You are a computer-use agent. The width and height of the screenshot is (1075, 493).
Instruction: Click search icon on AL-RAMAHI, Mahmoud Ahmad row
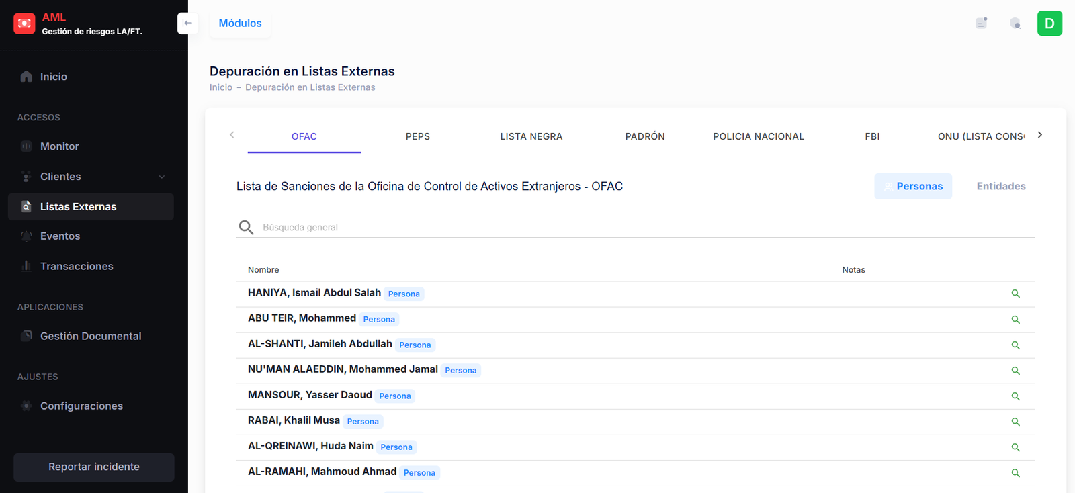point(1015,473)
